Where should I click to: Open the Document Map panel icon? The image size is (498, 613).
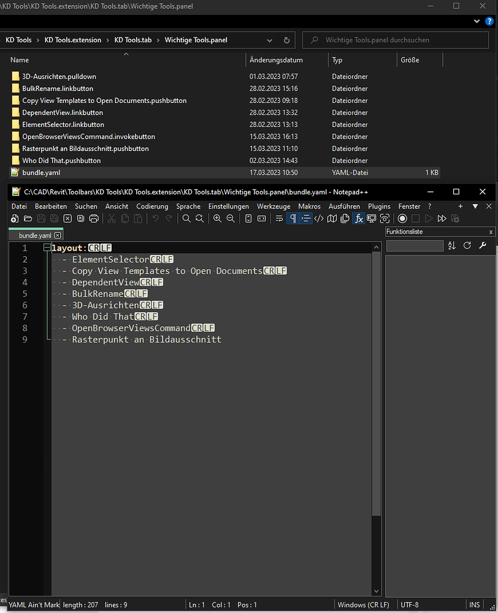[332, 218]
